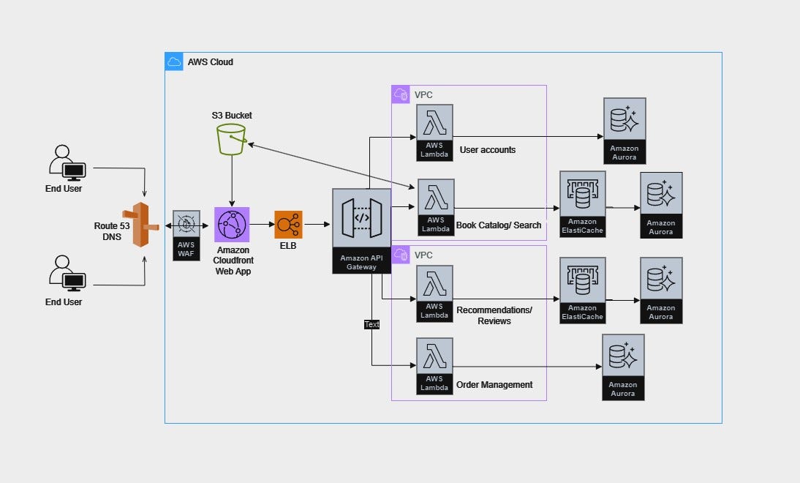This screenshot has width=800, height=483.
Task: Select the lower VPC container title
Action: pyautogui.click(x=423, y=255)
